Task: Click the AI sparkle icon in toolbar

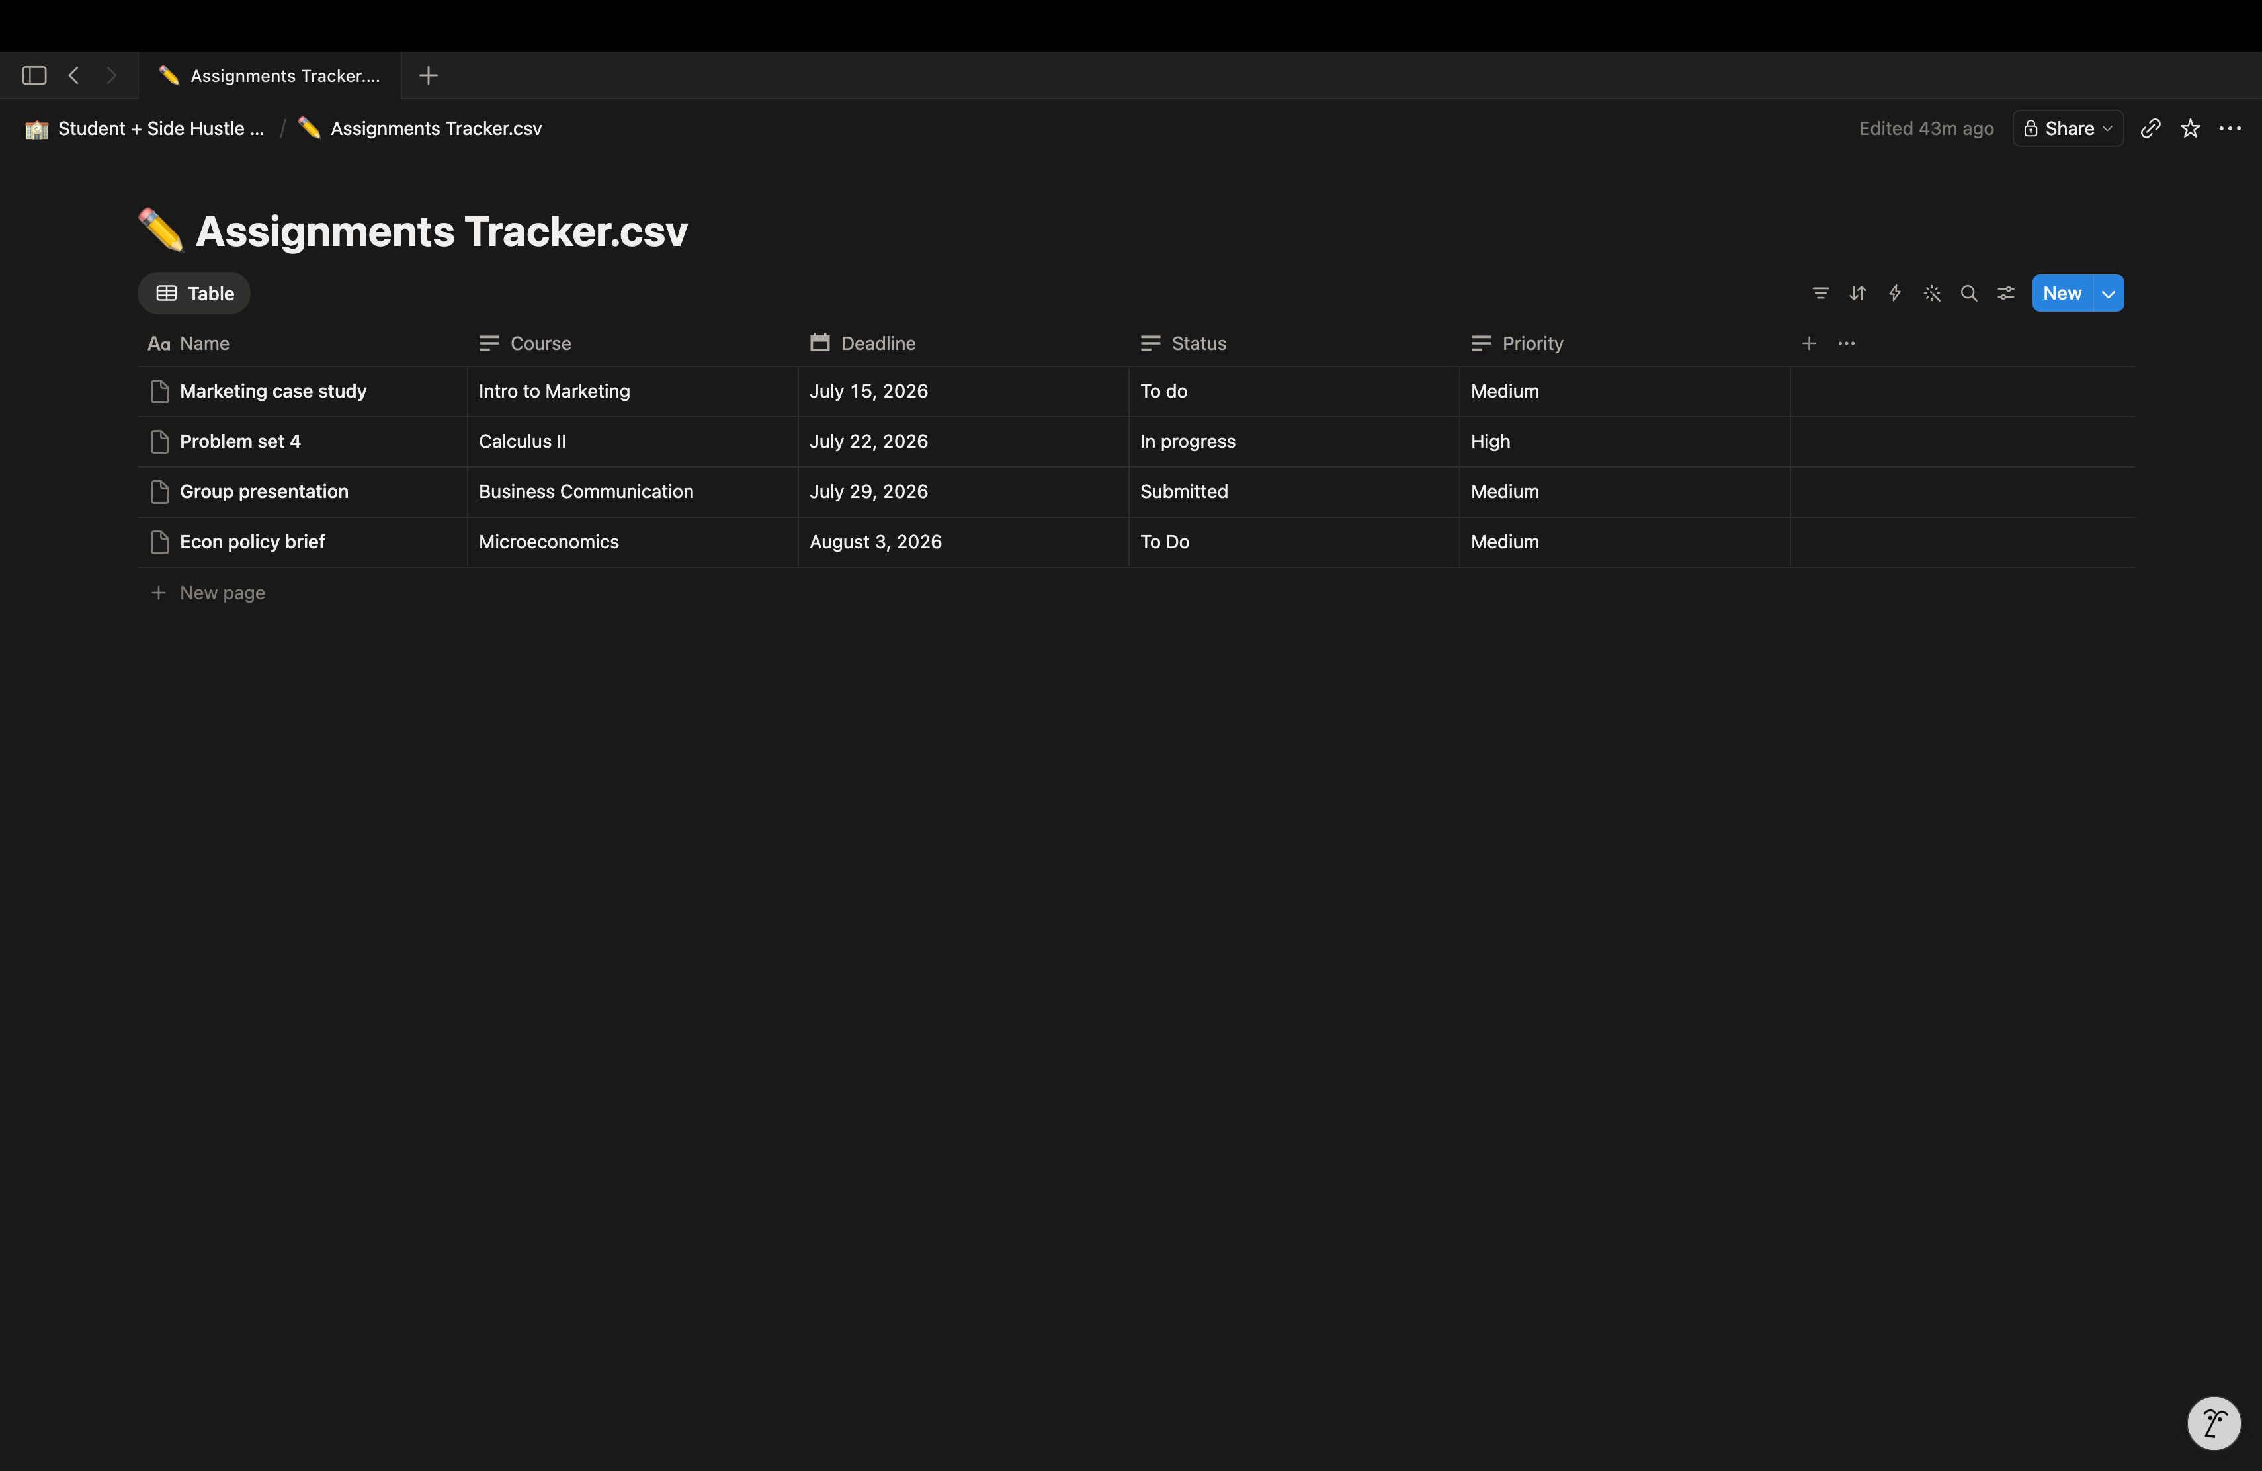Action: pos(1931,294)
